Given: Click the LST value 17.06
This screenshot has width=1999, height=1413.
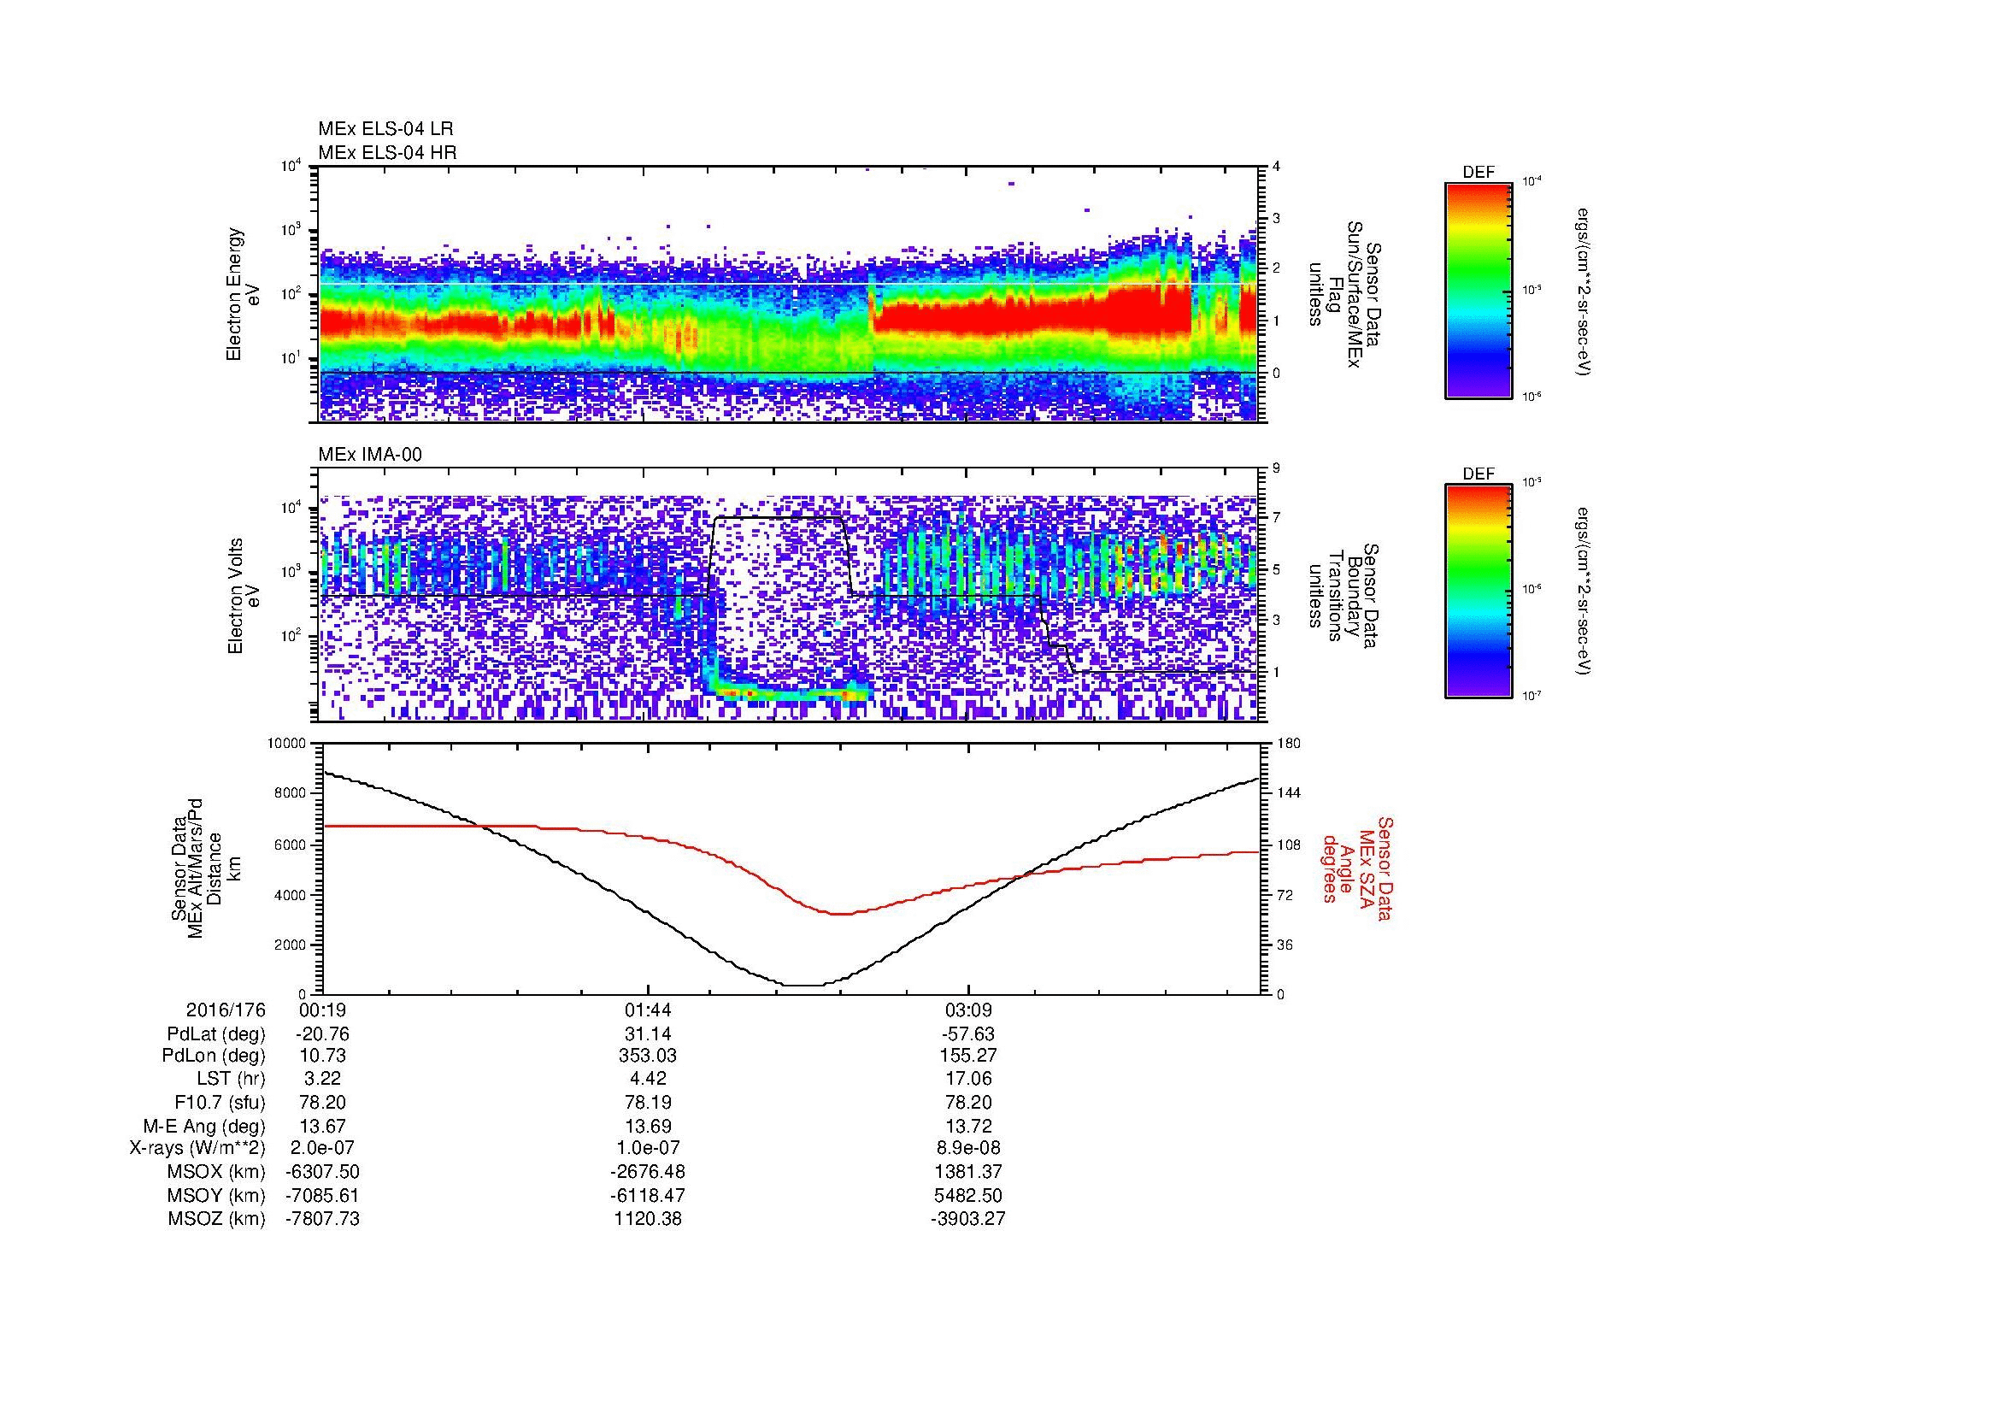Looking at the screenshot, I should [968, 1080].
